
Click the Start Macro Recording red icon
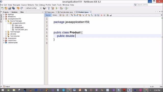(102, 15)
